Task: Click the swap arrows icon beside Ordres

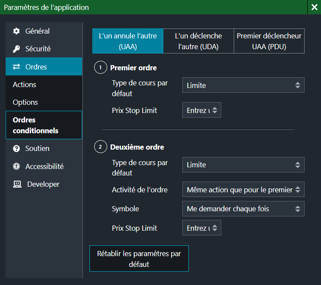Action: (x=16, y=67)
